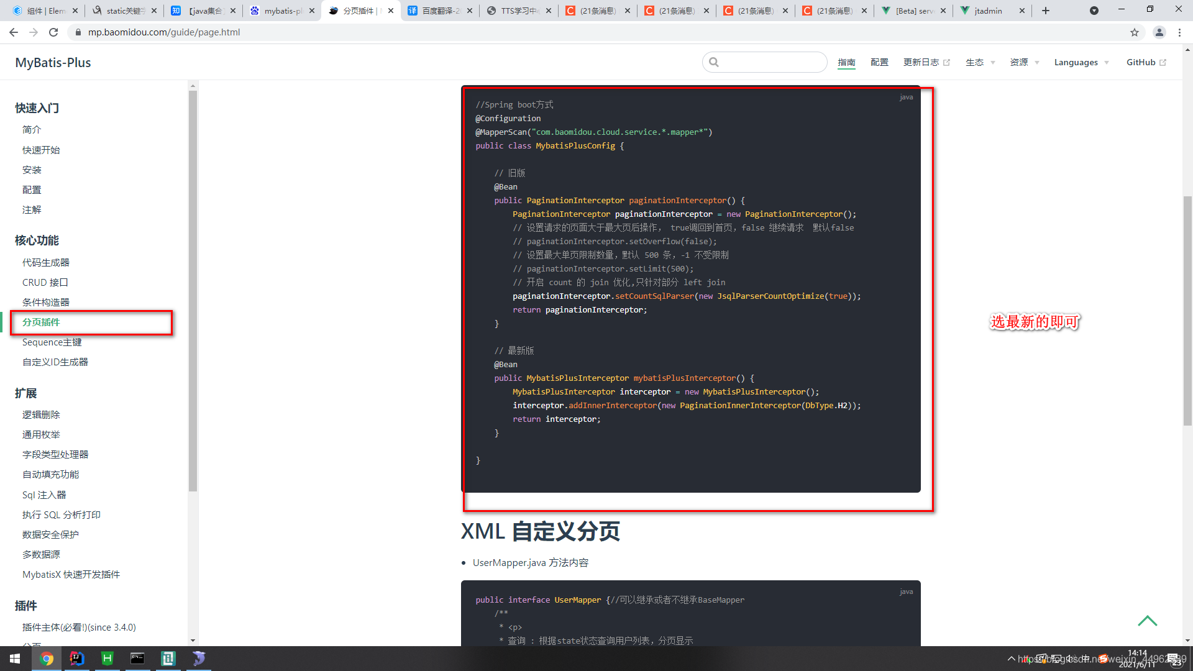Open MybatisX 快速开发插件 in the sidebar
The height and width of the screenshot is (671, 1193).
[71, 575]
